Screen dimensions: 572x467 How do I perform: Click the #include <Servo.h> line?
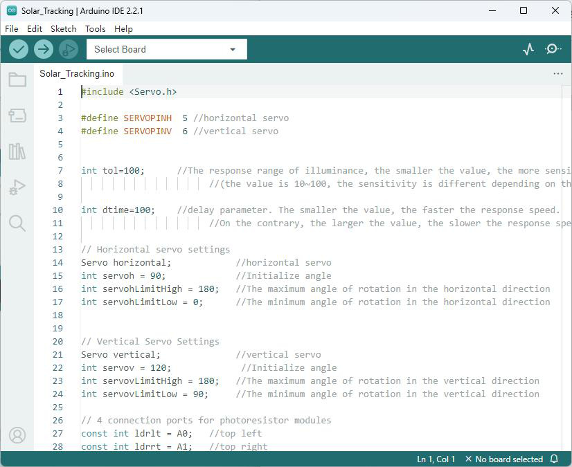[129, 91]
